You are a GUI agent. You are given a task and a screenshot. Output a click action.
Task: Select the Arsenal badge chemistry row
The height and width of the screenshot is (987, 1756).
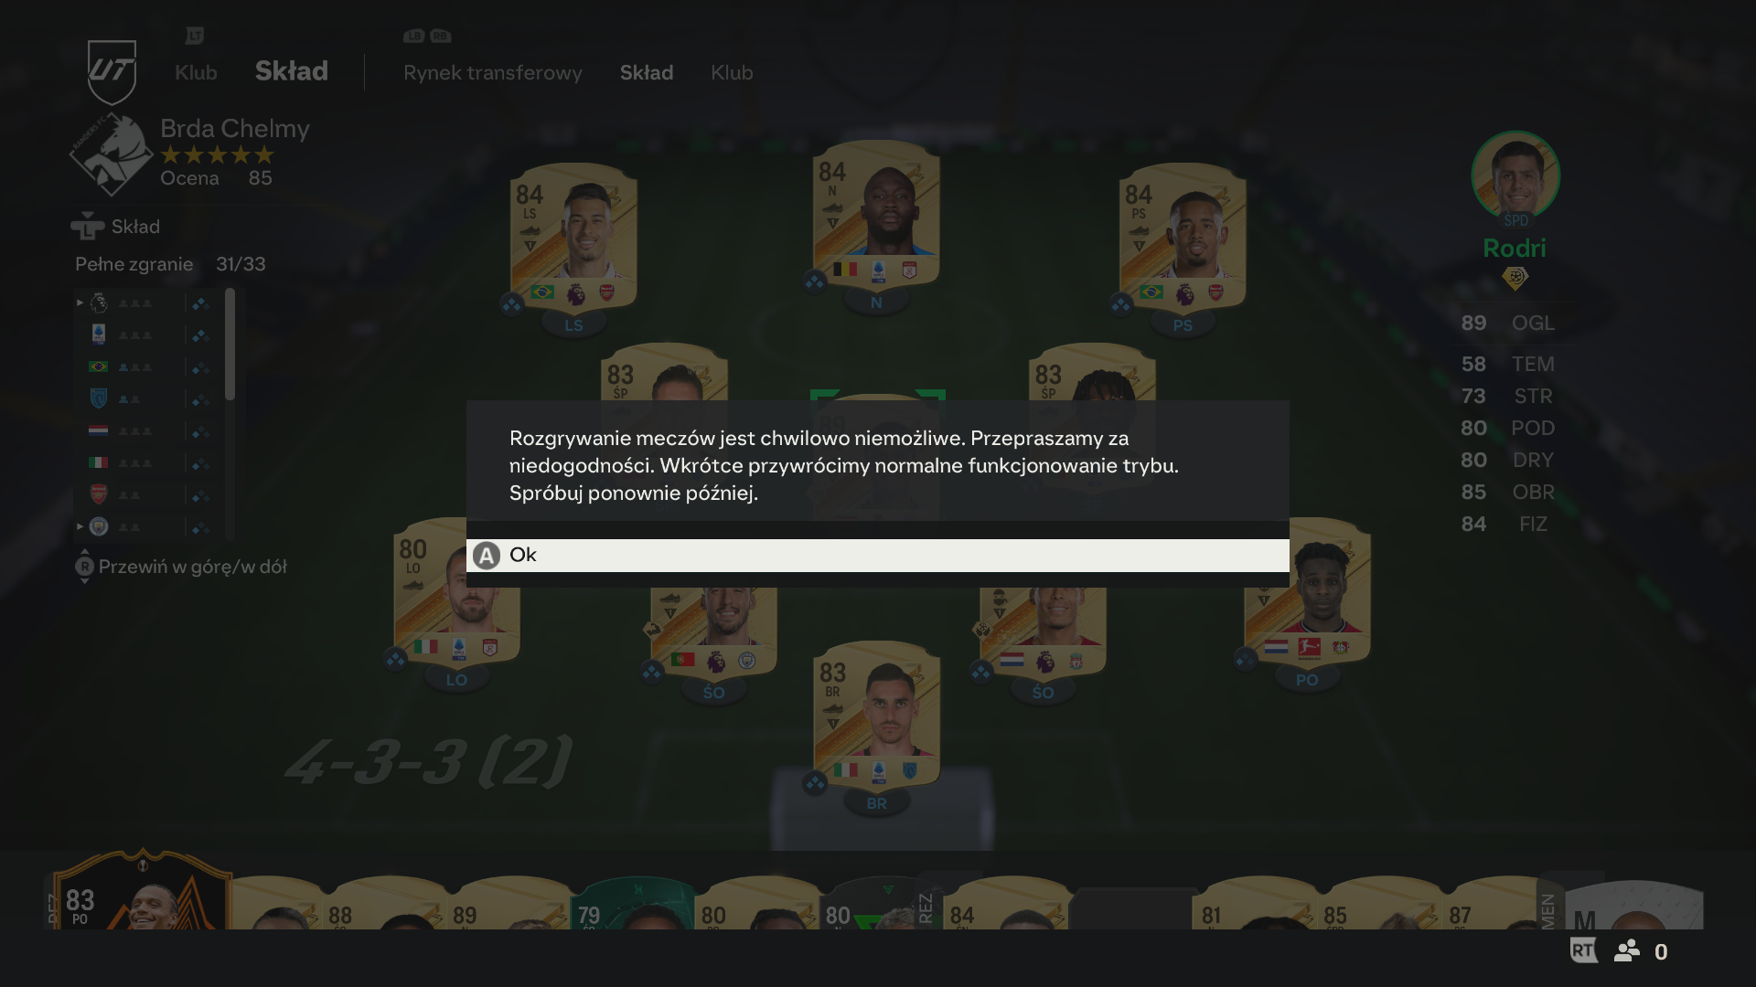click(146, 494)
